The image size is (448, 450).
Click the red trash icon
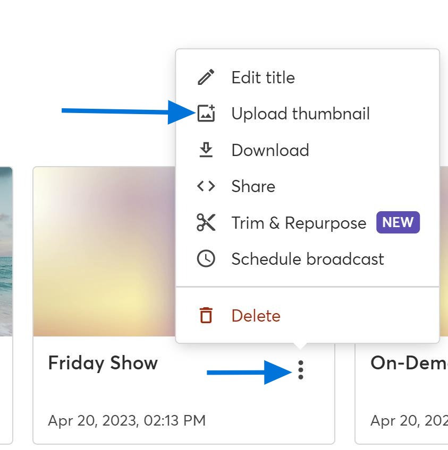(x=207, y=315)
